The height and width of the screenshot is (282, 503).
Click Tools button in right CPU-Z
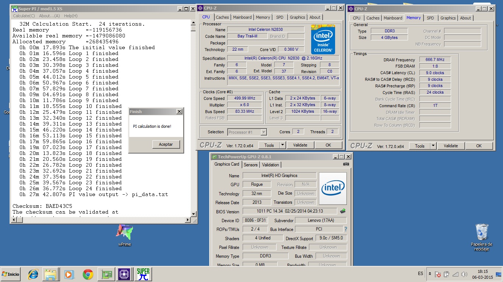(x=419, y=146)
